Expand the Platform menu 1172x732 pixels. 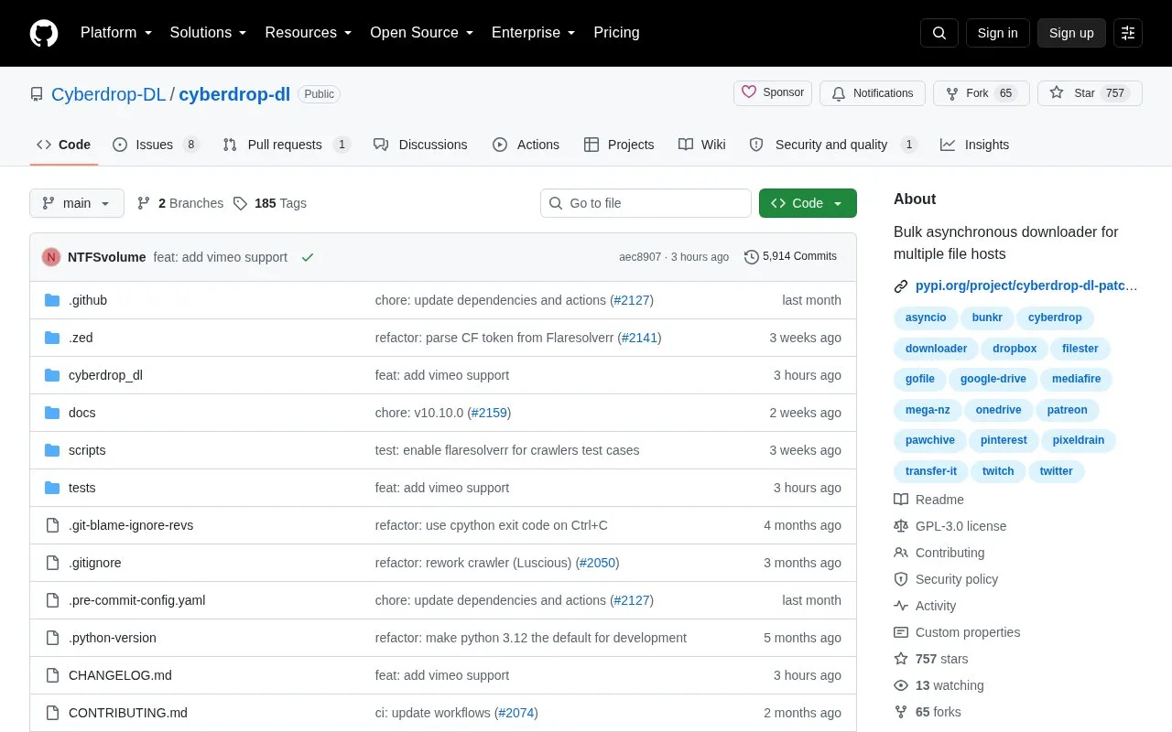coord(116,33)
